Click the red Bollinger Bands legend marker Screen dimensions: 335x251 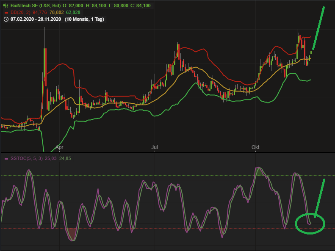pyautogui.click(x=6, y=13)
